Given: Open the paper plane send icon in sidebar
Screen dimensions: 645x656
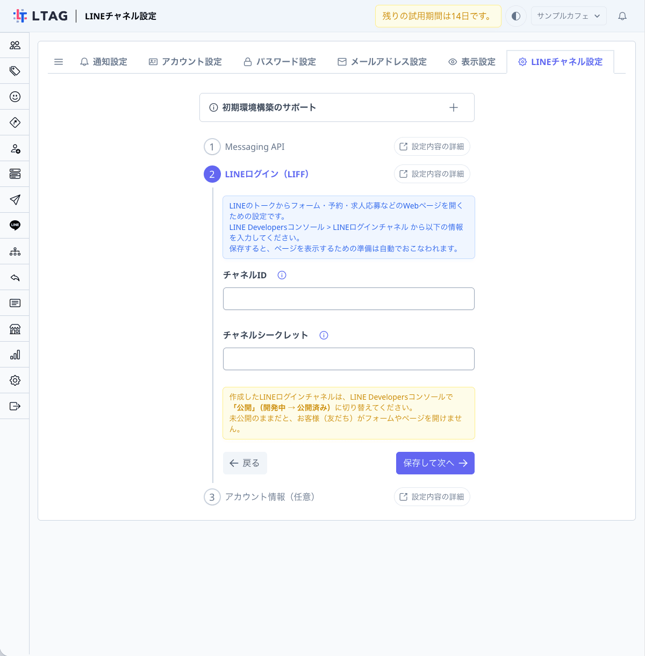Looking at the screenshot, I should pyautogui.click(x=15, y=200).
